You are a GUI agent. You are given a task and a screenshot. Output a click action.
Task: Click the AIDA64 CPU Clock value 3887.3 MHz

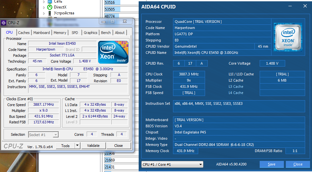tap(189, 74)
